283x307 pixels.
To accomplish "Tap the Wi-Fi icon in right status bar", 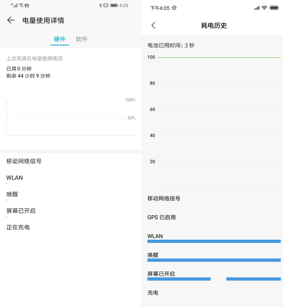I will click(264, 8).
